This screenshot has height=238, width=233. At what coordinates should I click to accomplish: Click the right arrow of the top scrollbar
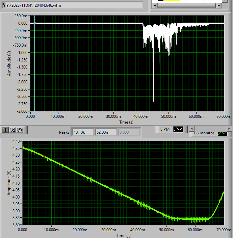coord(219,5)
